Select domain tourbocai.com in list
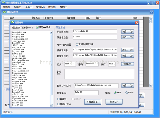 click(19, 69)
